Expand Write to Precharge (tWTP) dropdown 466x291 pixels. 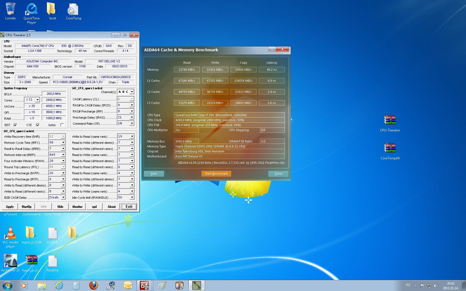tap(63, 173)
